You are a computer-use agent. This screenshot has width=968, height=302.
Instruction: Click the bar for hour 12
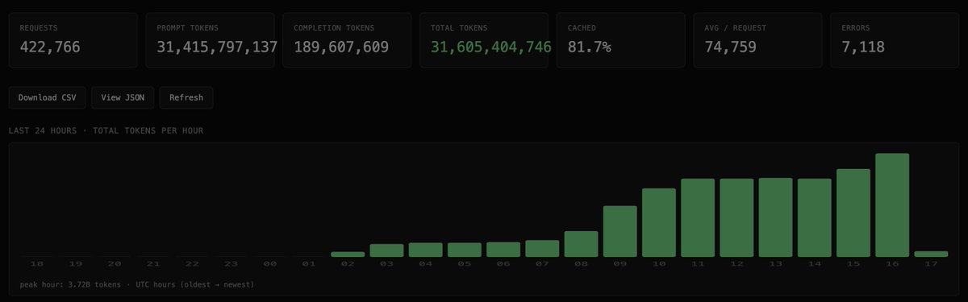pyautogui.click(x=736, y=217)
